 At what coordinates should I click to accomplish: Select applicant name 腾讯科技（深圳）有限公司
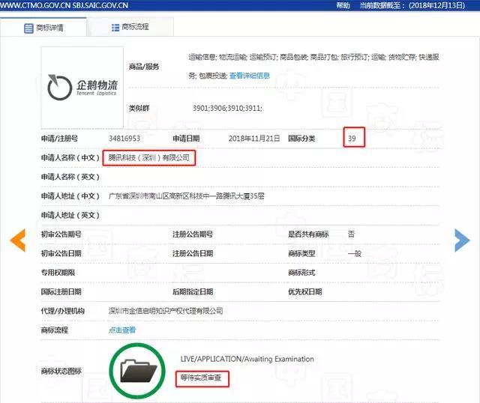pyautogui.click(x=149, y=158)
